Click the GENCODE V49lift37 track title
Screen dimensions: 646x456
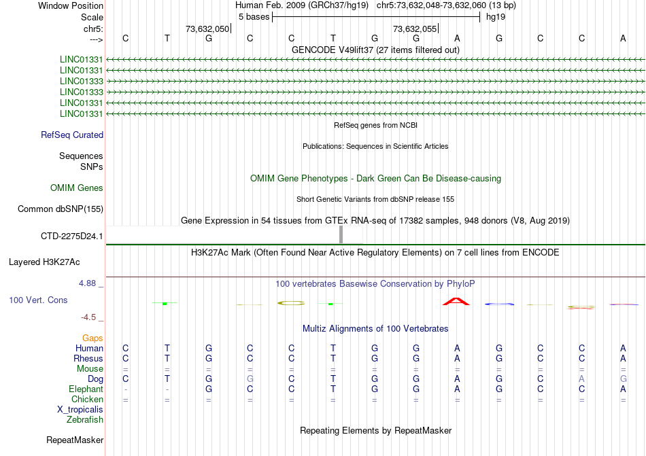pyautogui.click(x=375, y=50)
